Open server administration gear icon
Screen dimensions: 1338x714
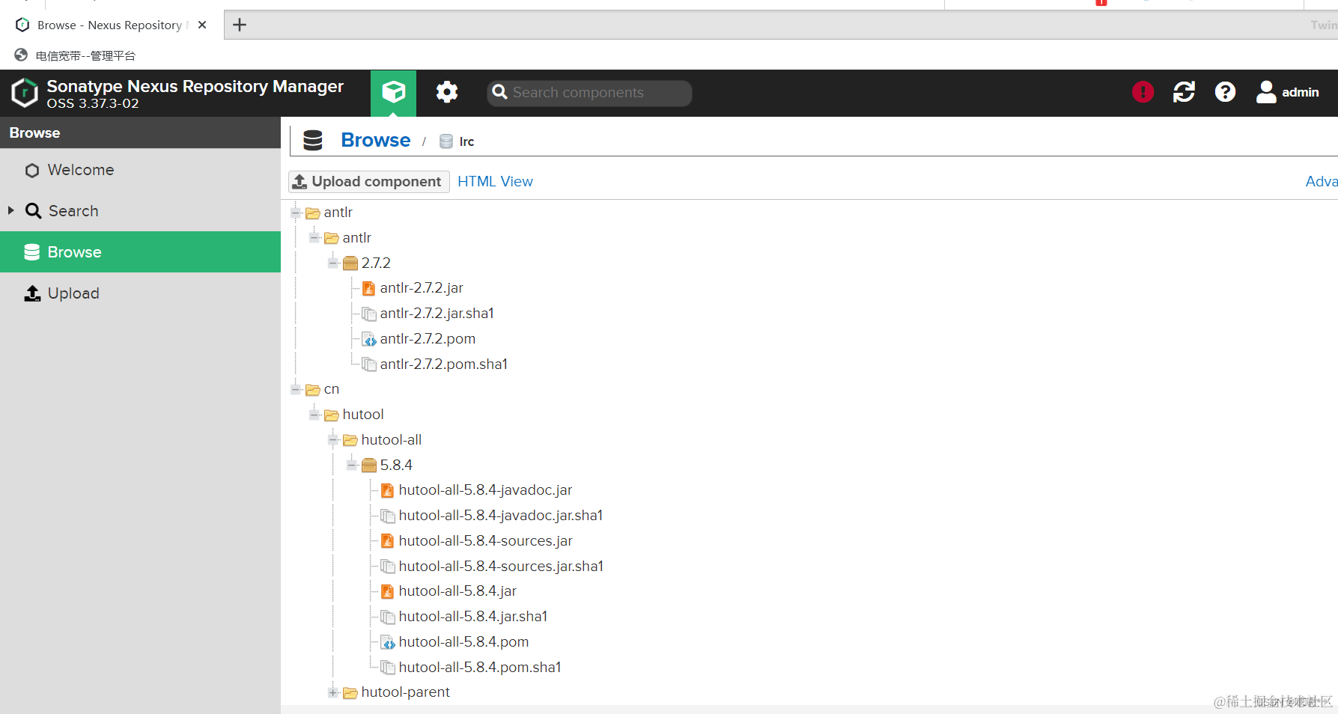(x=447, y=92)
